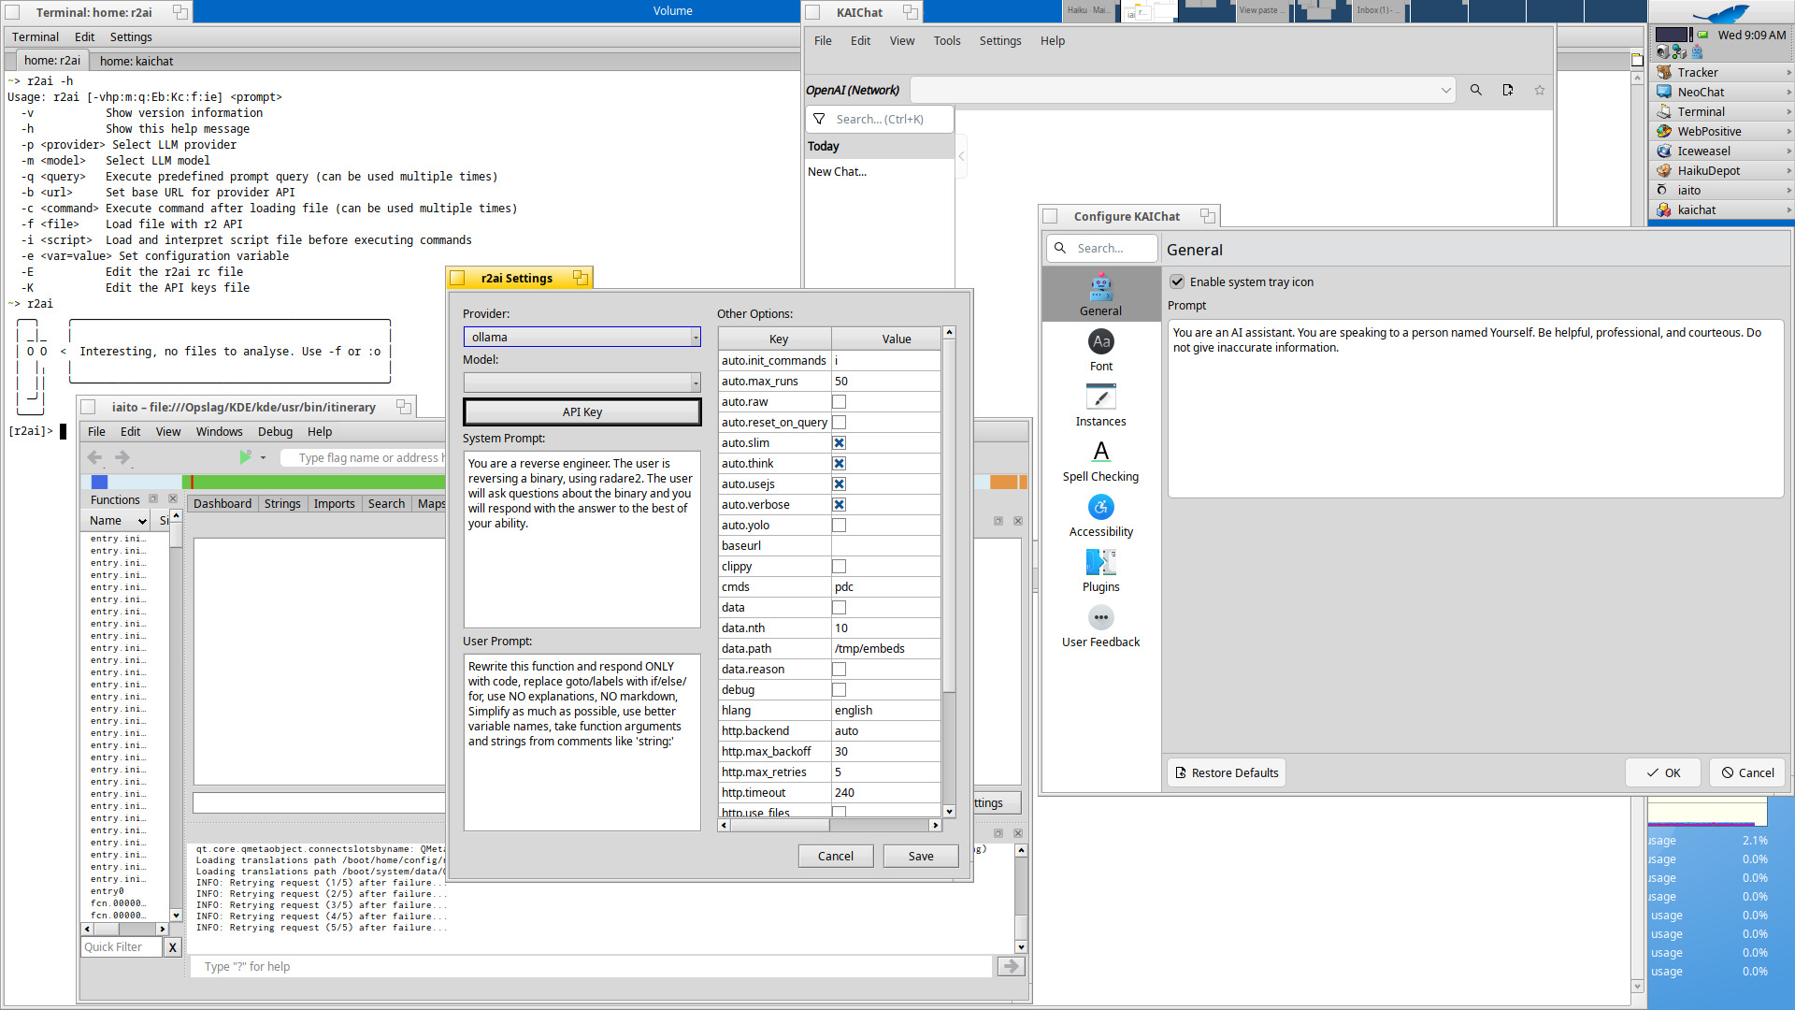This screenshot has width=1795, height=1010.
Task: Expand the empty Model dropdown
Action: click(582, 382)
